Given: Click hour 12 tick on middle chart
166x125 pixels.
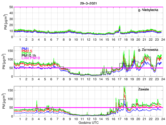Looking at the screenshot, I should [x=88, y=79].
